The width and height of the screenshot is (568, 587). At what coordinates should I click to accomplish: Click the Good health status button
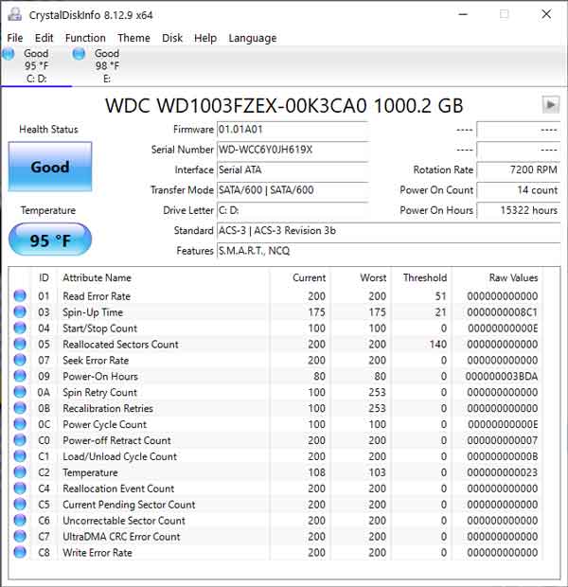point(50,167)
